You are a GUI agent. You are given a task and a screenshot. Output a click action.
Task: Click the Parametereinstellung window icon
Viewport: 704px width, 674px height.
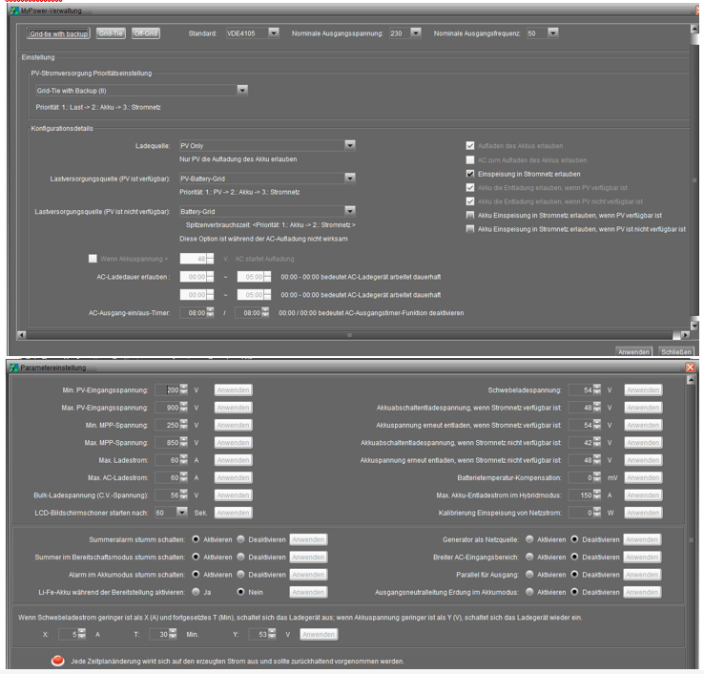12,368
